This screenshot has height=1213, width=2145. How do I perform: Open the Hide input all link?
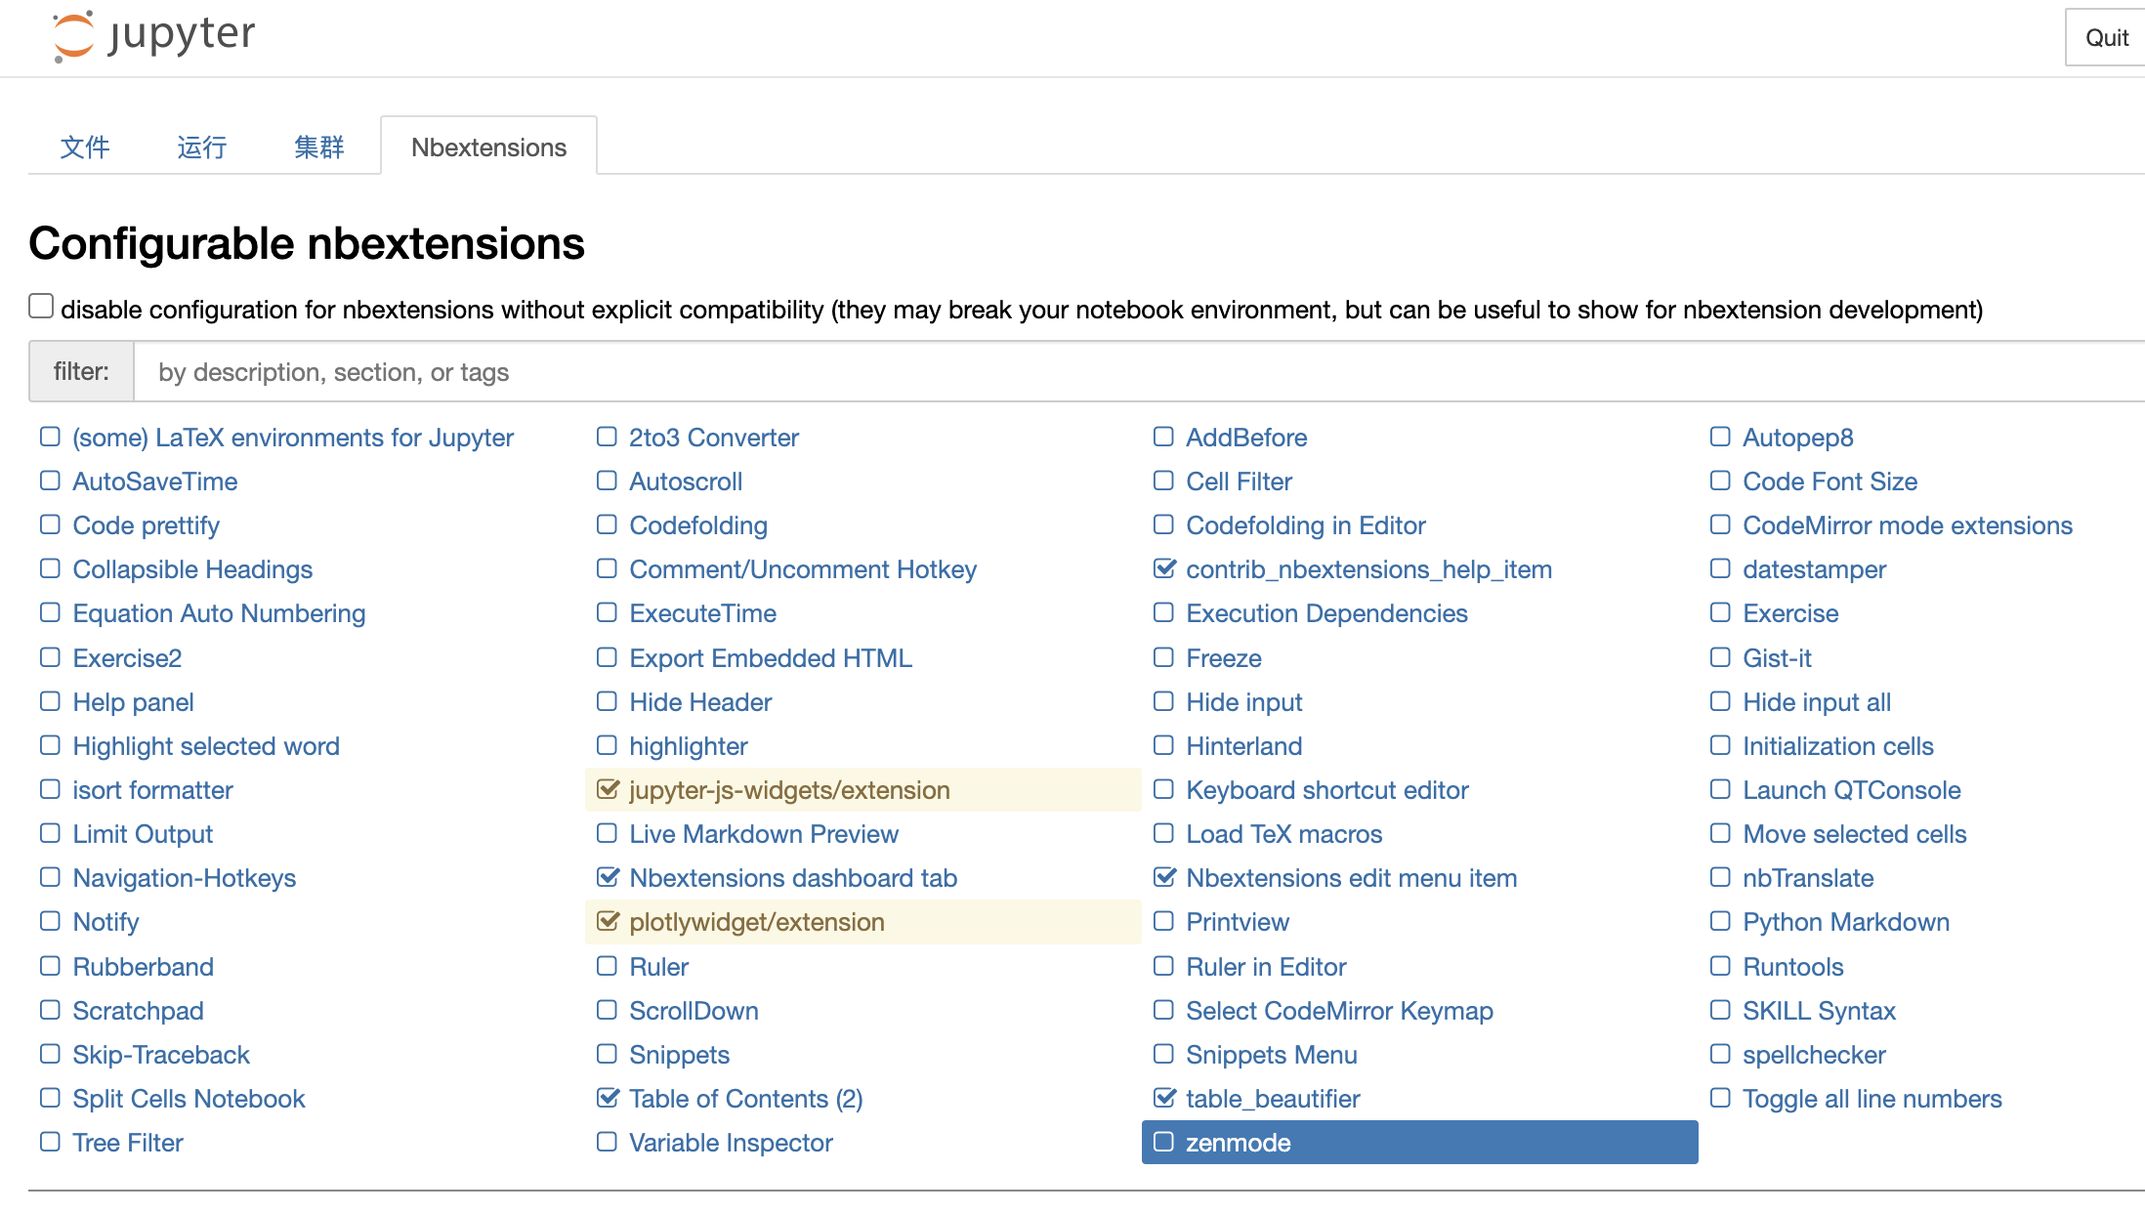click(x=1817, y=702)
